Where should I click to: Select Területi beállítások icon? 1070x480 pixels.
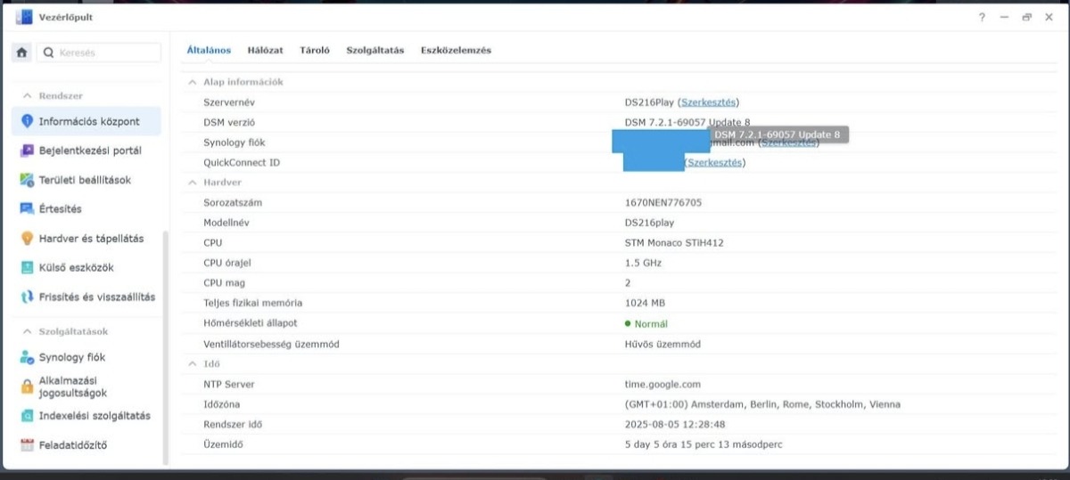tap(27, 180)
